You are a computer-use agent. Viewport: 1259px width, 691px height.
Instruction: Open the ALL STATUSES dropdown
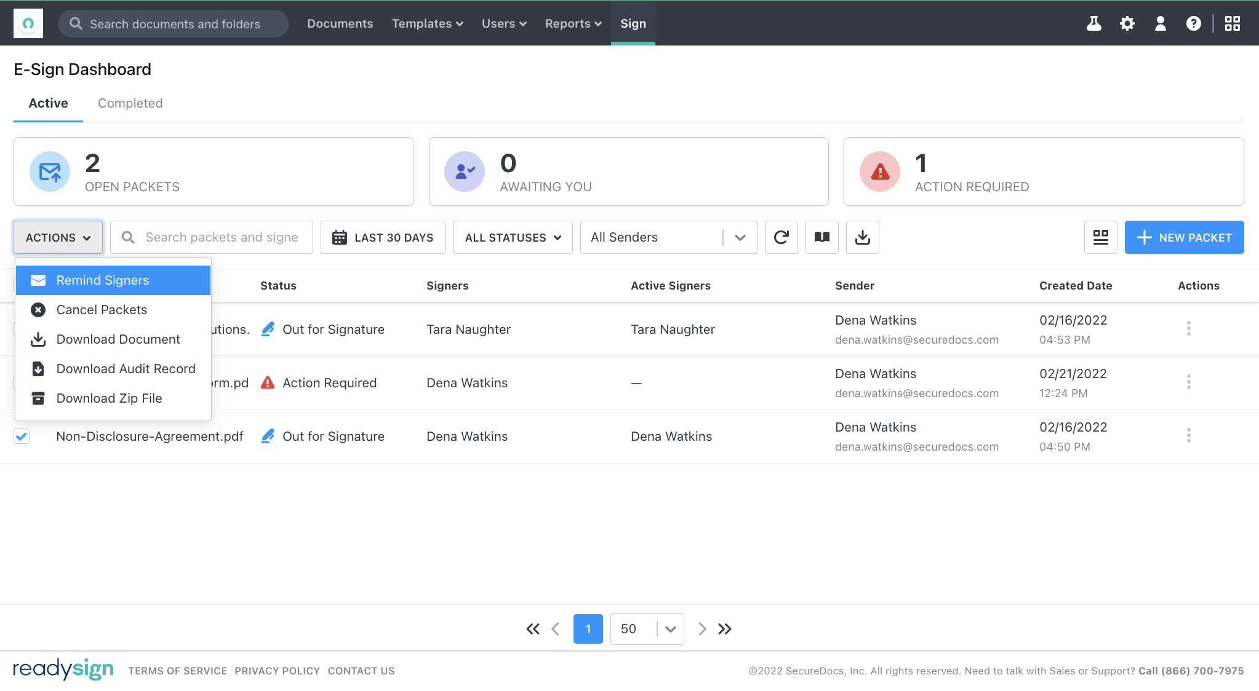(512, 237)
